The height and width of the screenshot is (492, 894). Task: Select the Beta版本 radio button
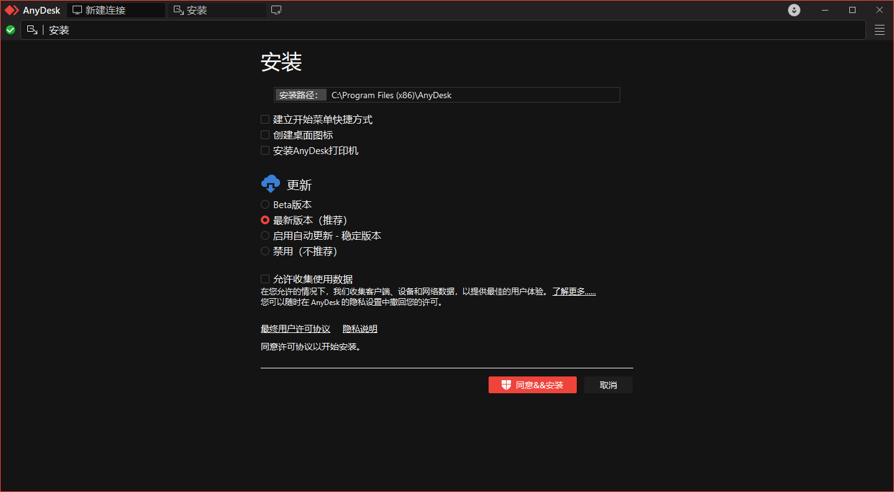[x=265, y=204]
